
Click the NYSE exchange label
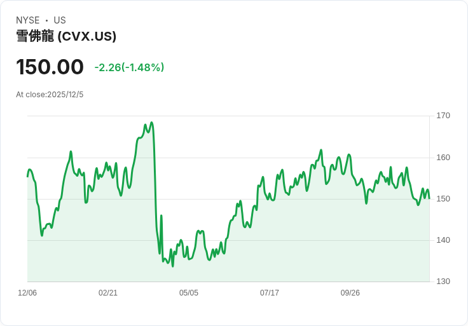[28, 20]
